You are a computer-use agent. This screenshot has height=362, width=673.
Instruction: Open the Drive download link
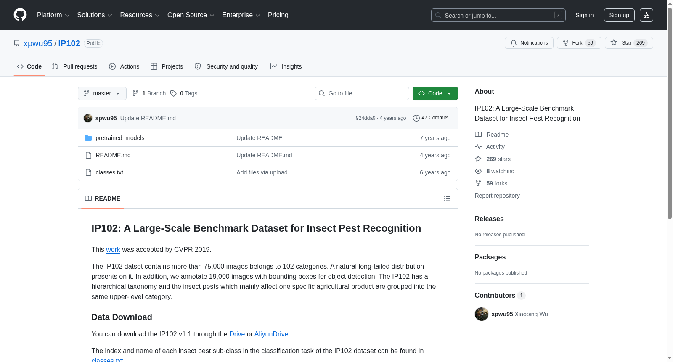(237, 334)
